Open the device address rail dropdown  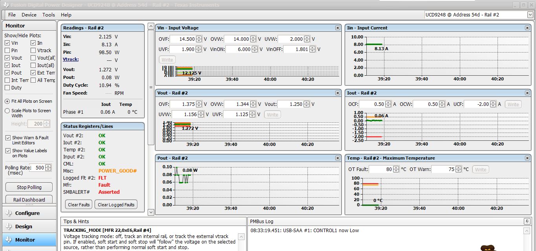coord(530,15)
